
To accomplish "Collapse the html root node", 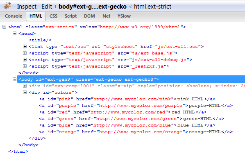I will [5, 27].
